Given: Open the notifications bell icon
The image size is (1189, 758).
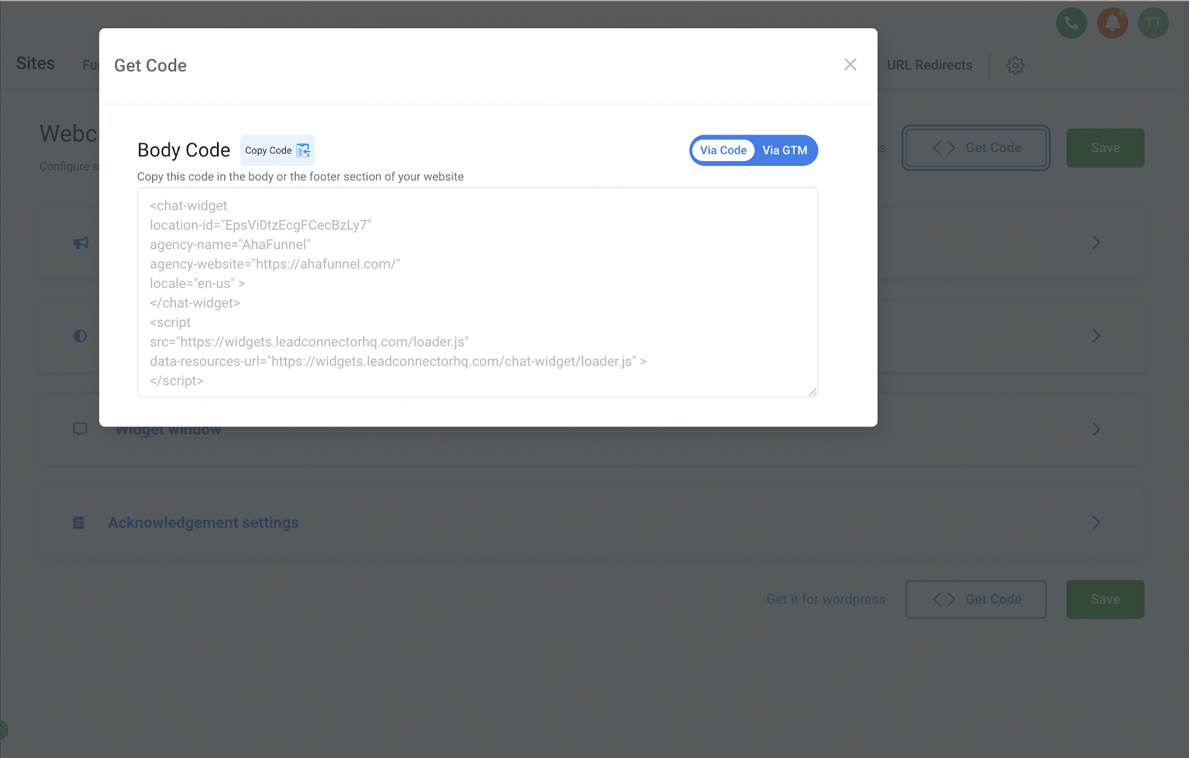Looking at the screenshot, I should point(1112,23).
